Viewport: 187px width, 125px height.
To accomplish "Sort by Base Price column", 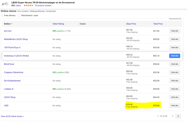I will (x=131, y=24).
